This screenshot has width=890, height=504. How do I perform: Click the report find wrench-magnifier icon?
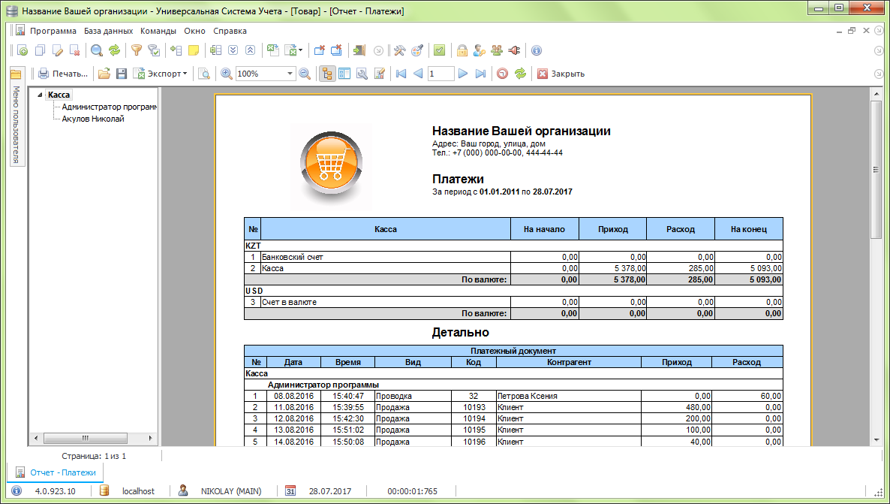362,74
